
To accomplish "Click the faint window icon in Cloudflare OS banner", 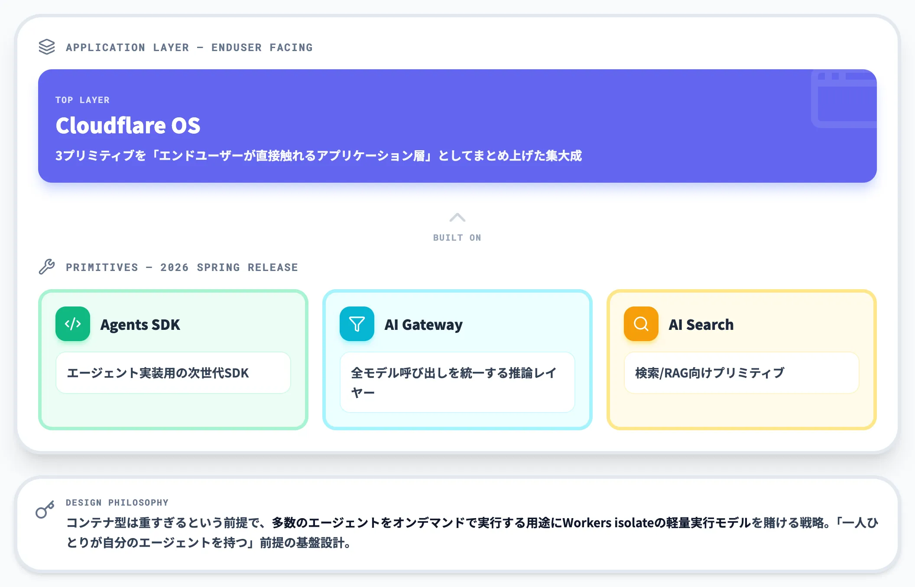I will (x=844, y=99).
